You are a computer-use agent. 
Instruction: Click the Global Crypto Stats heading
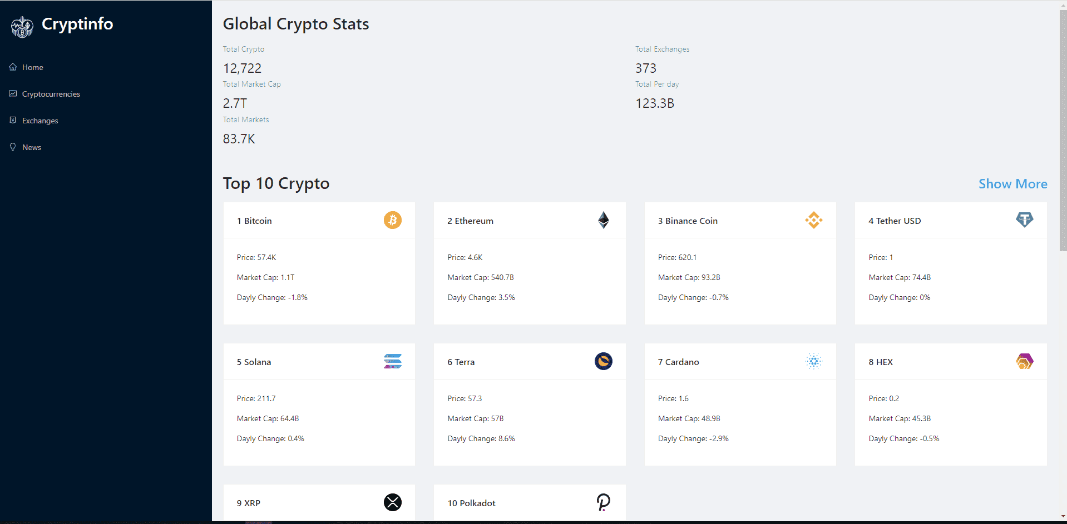[296, 24]
